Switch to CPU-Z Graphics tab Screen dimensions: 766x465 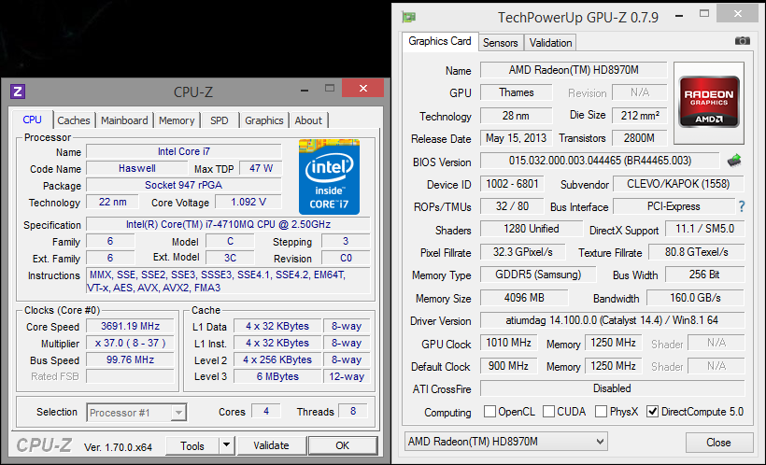(263, 120)
